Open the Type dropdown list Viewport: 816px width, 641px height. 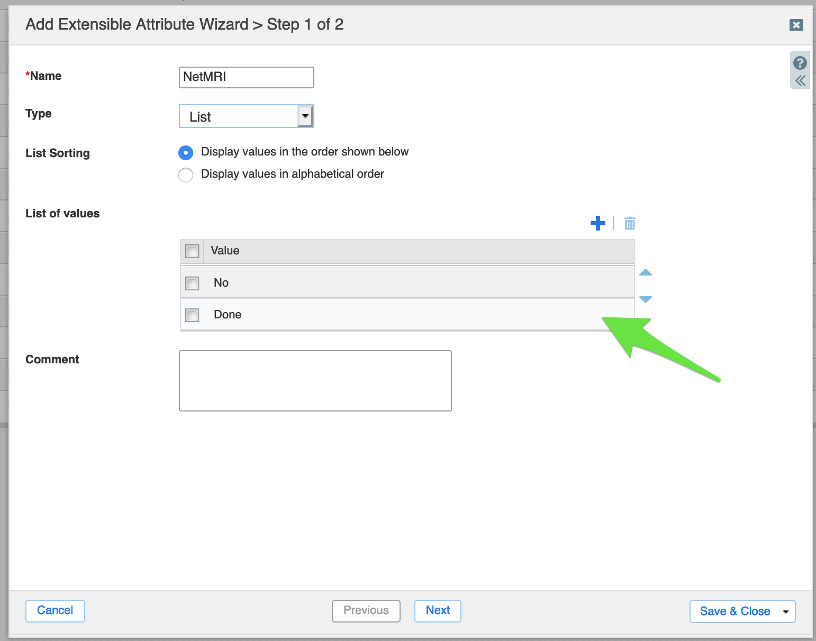(x=305, y=116)
